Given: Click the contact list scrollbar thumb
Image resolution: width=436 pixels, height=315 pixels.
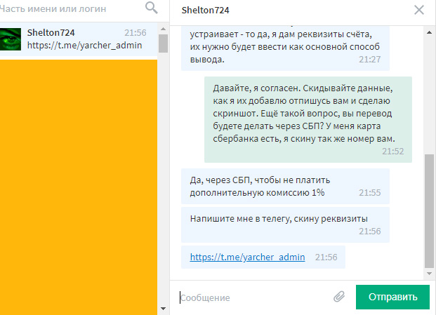Looking at the screenshot, I should click(x=163, y=43).
